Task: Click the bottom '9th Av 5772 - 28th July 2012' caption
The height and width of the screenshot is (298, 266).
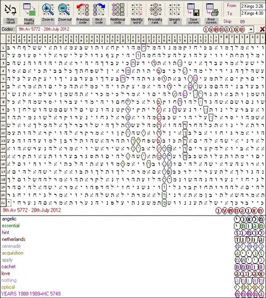Action: (32, 210)
